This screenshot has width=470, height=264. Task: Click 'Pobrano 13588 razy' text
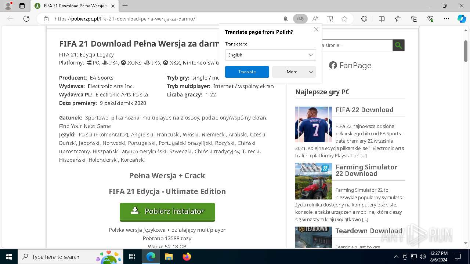pos(167,238)
